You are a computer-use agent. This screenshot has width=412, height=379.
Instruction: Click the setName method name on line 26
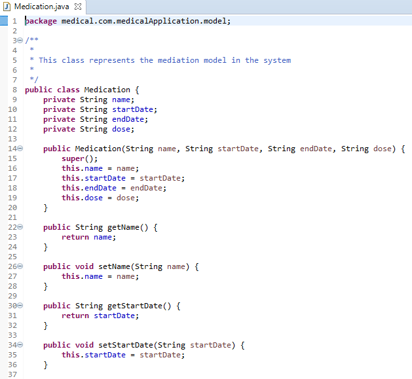click(x=114, y=266)
